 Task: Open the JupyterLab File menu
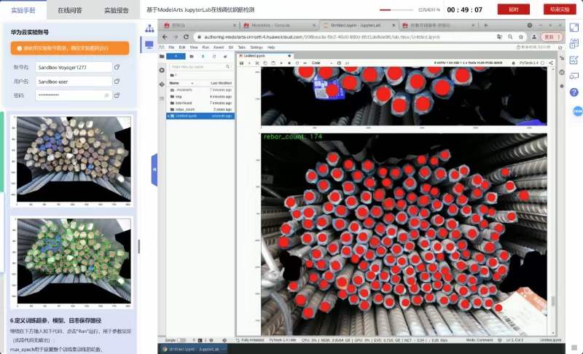pos(171,47)
